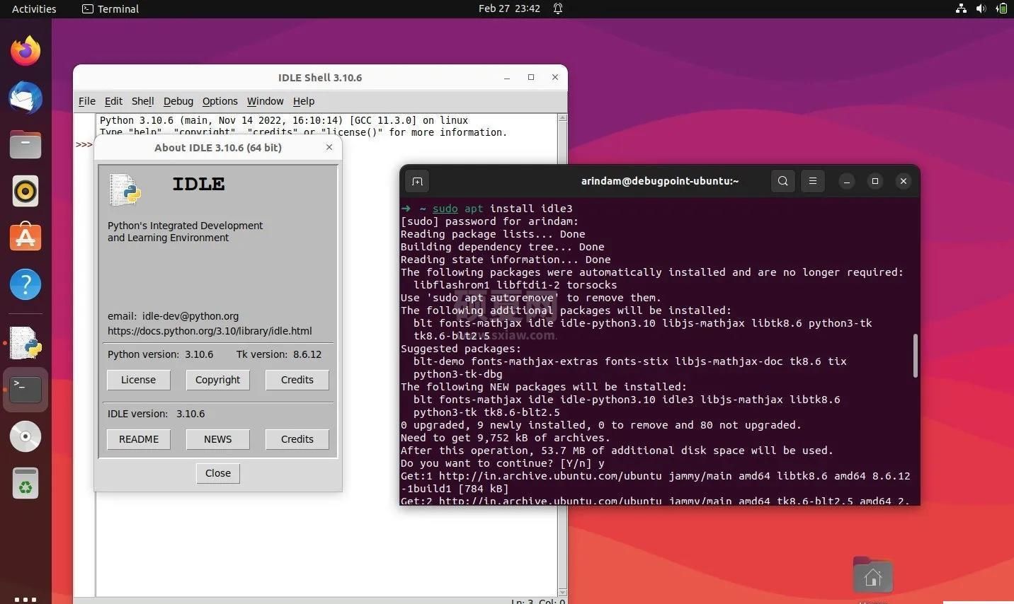The image size is (1014, 604).
Task: Click the 'Python version: 3.10.6' label
Action: (160, 354)
